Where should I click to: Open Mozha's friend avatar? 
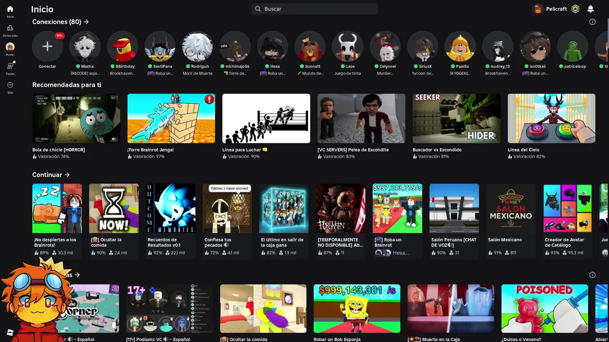(85, 46)
